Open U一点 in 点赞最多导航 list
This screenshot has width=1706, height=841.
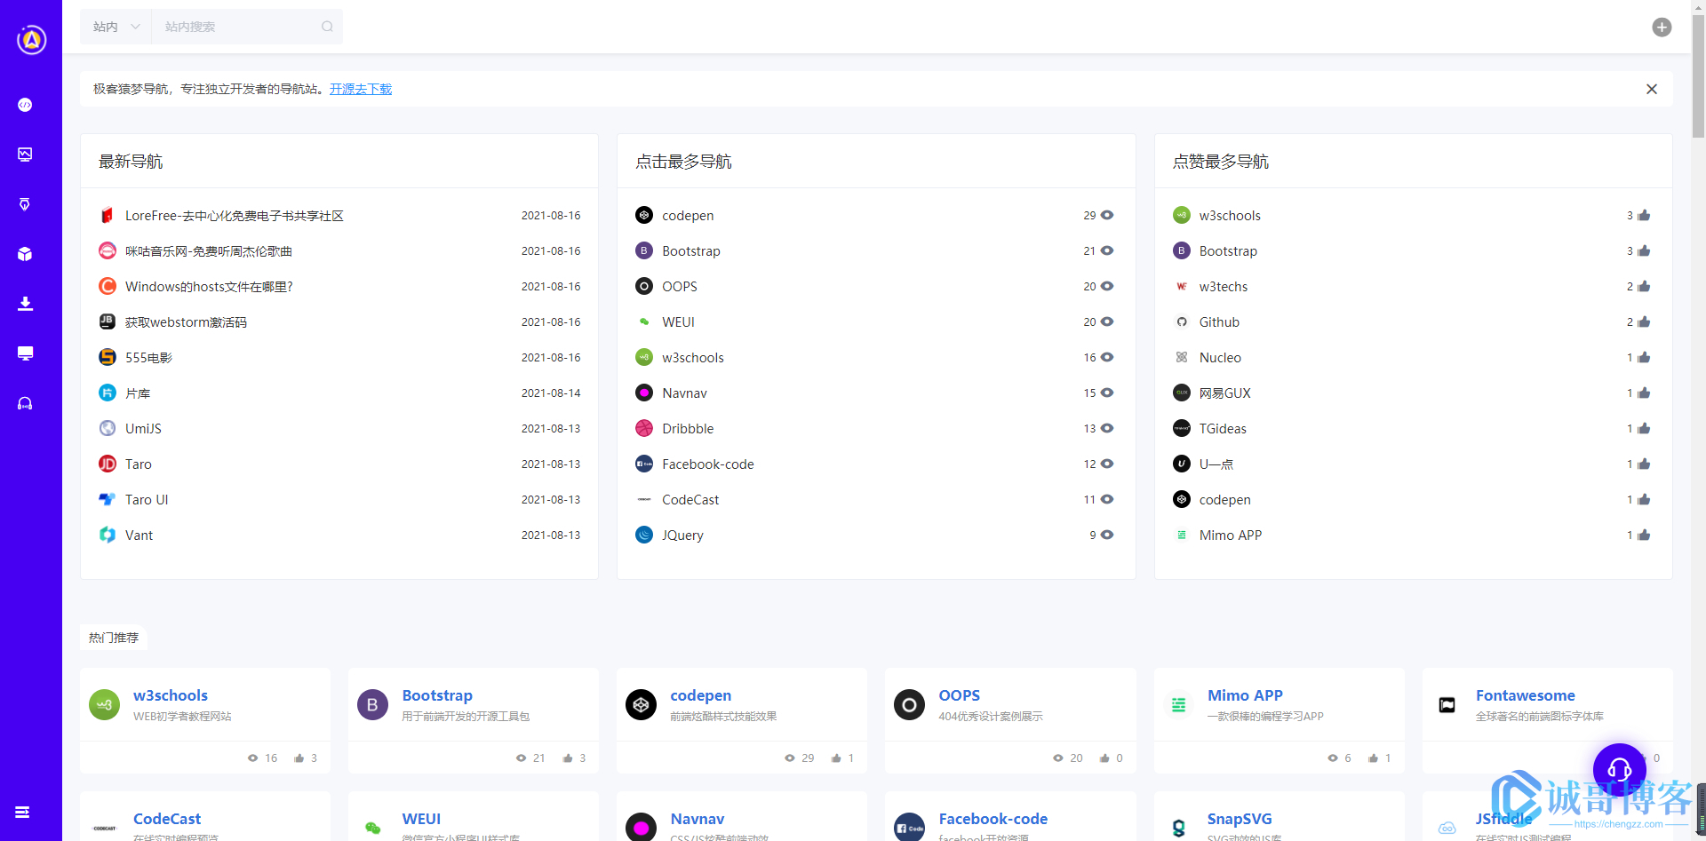pyautogui.click(x=1216, y=464)
